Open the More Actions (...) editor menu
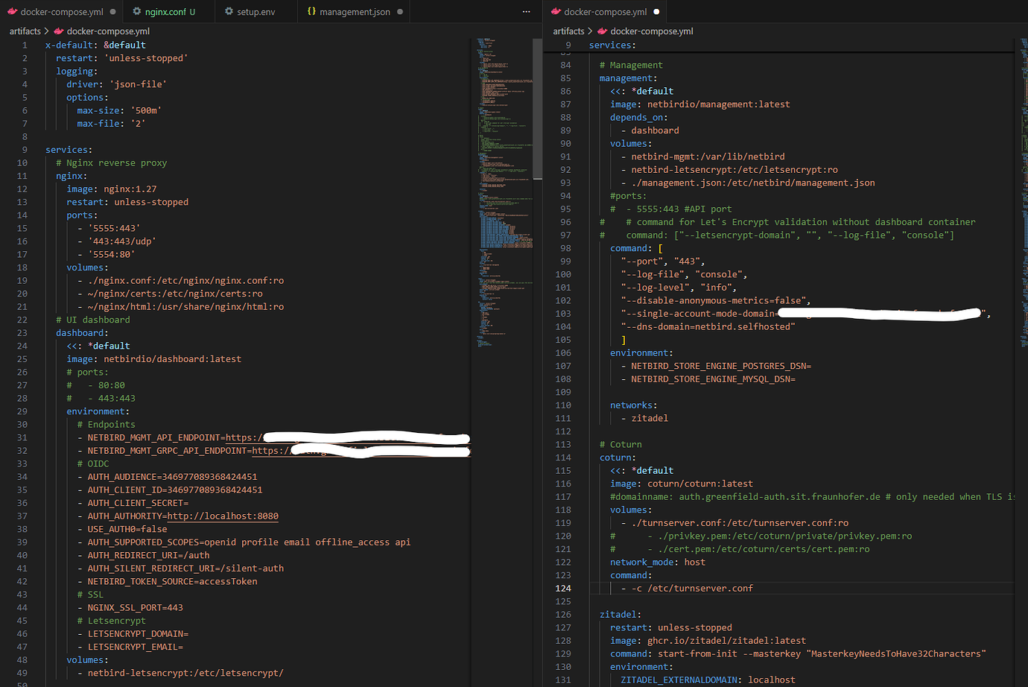The image size is (1028, 687). tap(526, 11)
